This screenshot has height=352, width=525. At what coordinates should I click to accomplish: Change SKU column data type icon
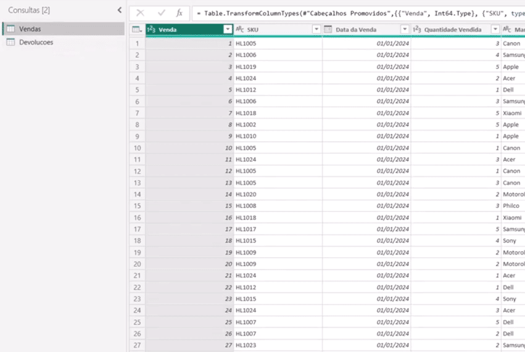[240, 30]
